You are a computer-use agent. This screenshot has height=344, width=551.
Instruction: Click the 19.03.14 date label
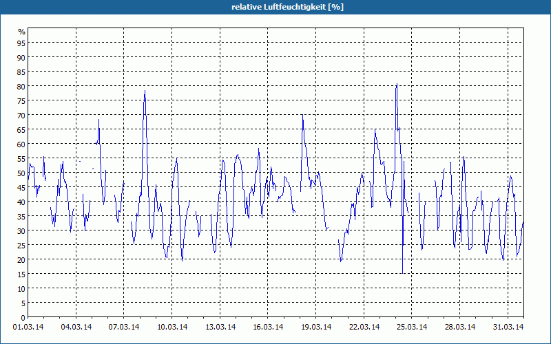coord(316,327)
